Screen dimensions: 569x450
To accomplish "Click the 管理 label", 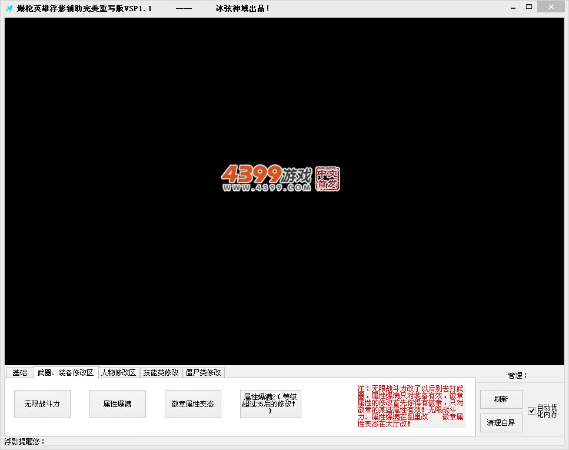I will click(517, 376).
